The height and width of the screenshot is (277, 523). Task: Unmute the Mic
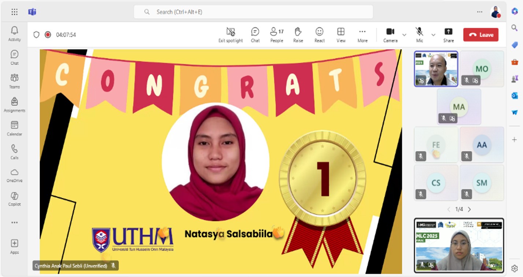coord(419,35)
